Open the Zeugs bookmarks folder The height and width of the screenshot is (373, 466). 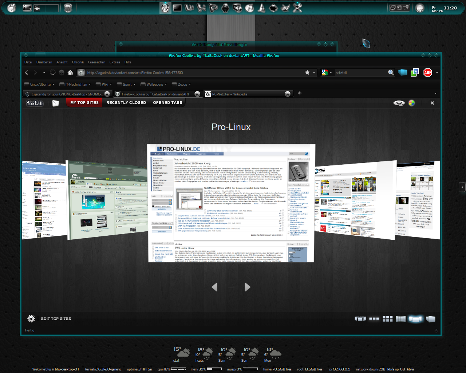click(181, 84)
